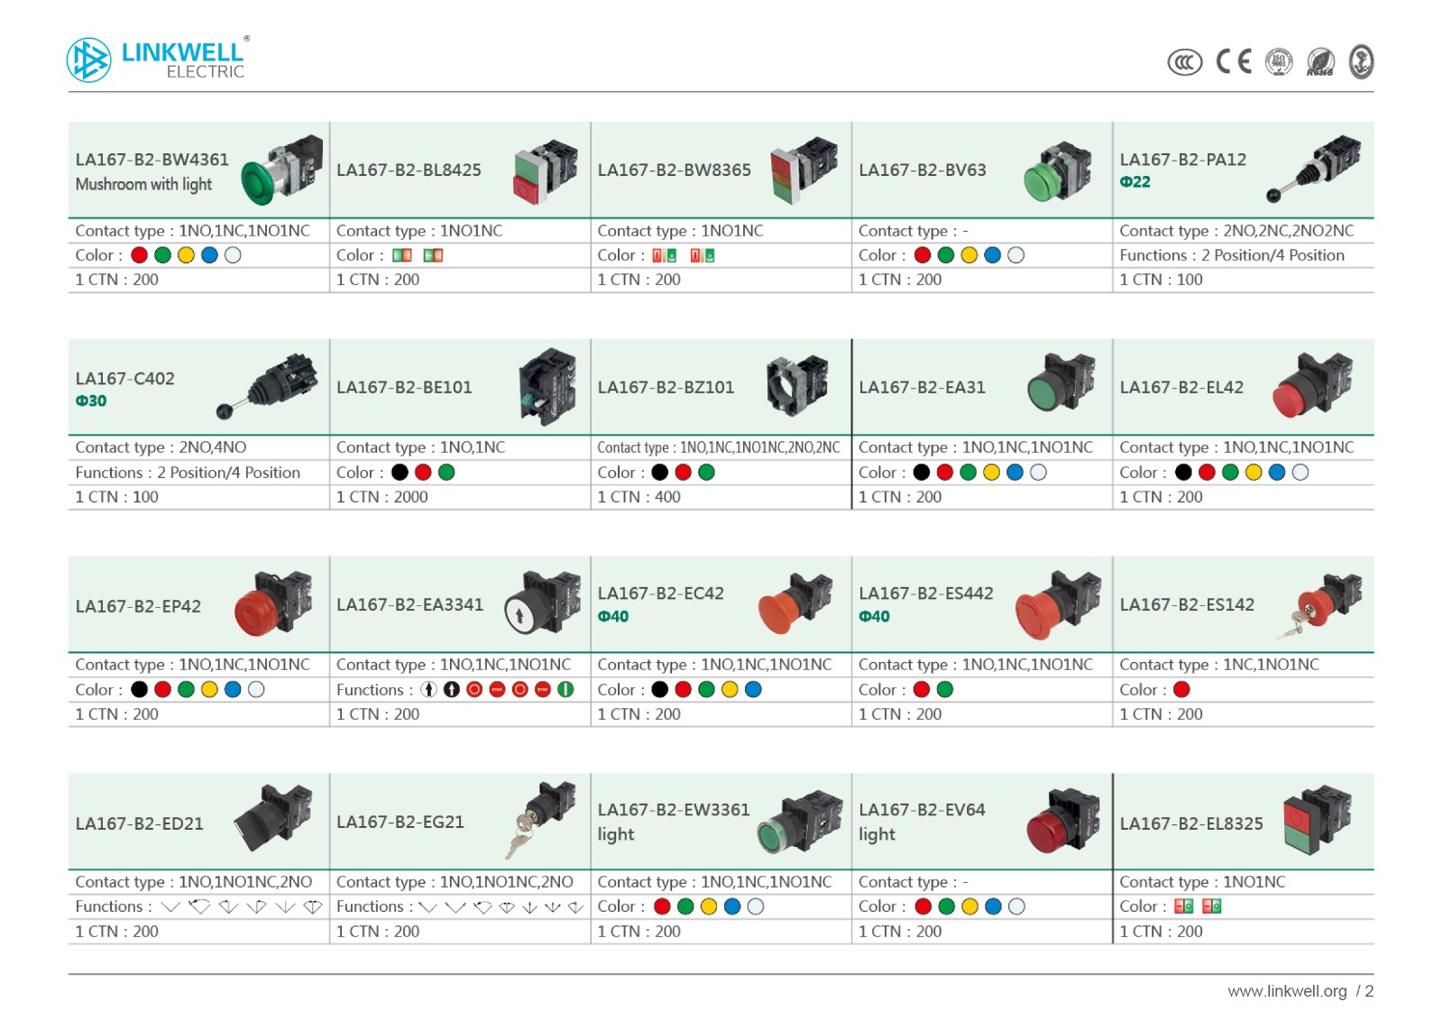Image resolution: width=1443 pixels, height=1030 pixels.
Task: Open the www.linkwell.org website link
Action: (x=1287, y=991)
